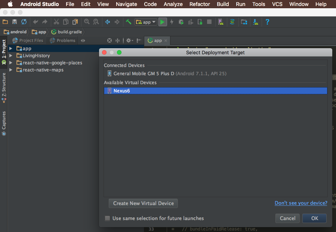Open the AVD Manager icon
This screenshot has width=336, height=232.
(x=221, y=22)
